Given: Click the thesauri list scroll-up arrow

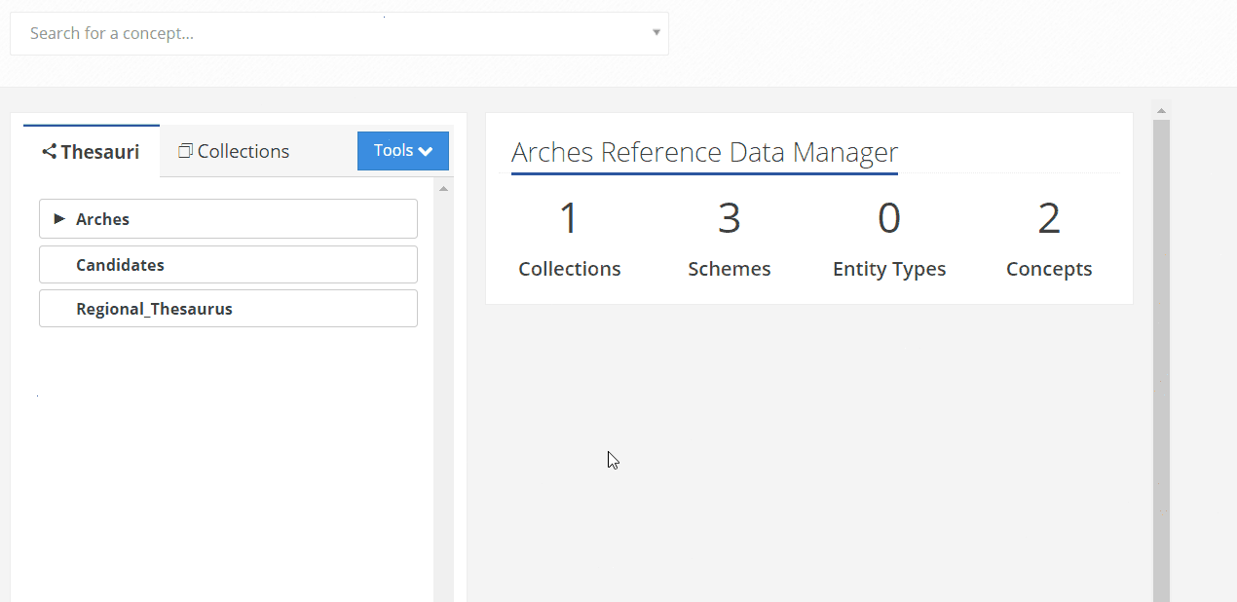Looking at the screenshot, I should [x=443, y=189].
